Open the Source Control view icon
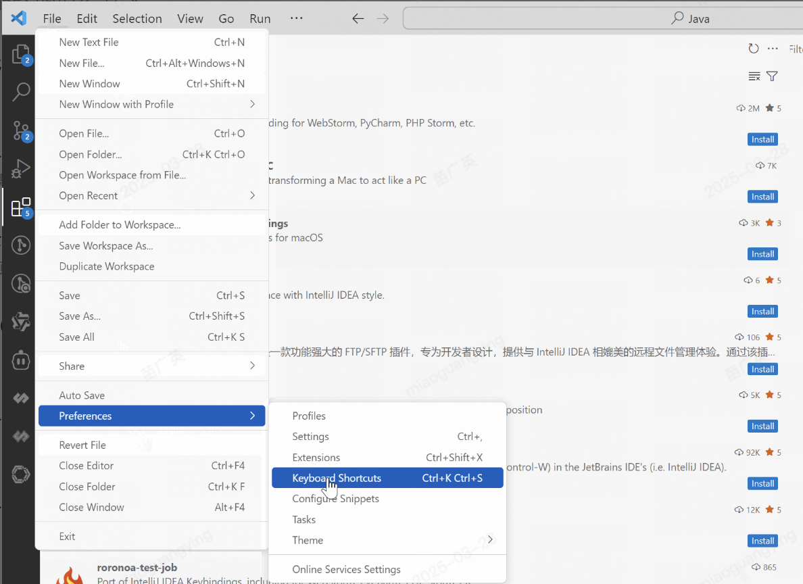 coord(21,130)
